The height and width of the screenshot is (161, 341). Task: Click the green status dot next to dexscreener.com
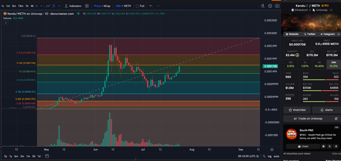[78, 14]
